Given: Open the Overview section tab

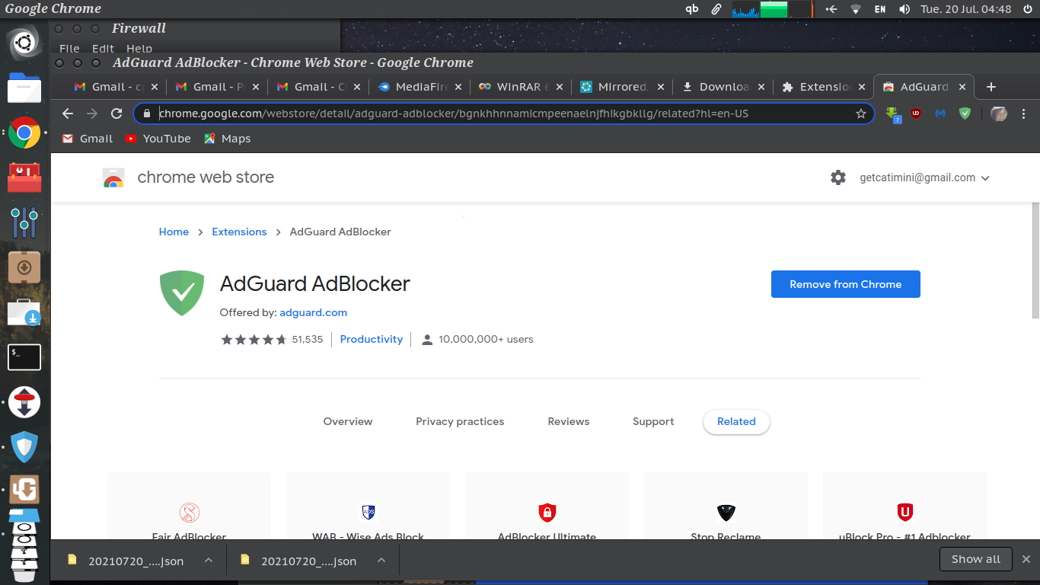Looking at the screenshot, I should [348, 421].
